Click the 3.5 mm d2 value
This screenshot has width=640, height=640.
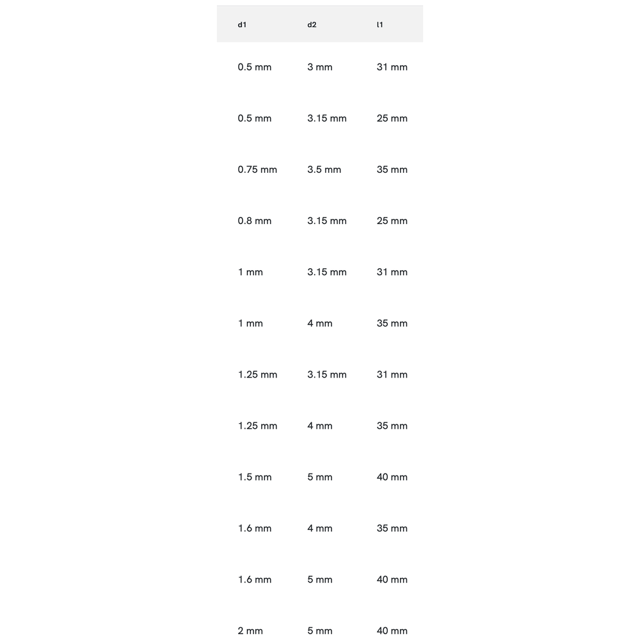pyautogui.click(x=324, y=170)
